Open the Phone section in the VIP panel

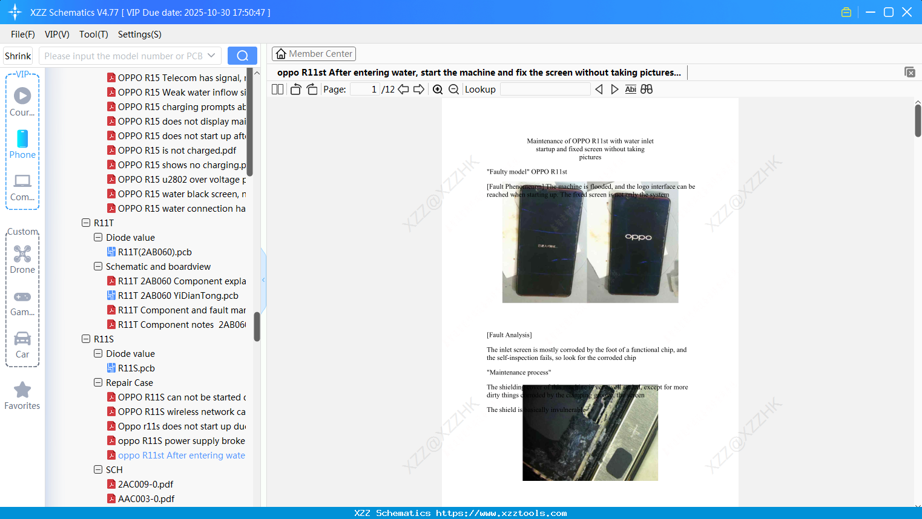[22, 140]
